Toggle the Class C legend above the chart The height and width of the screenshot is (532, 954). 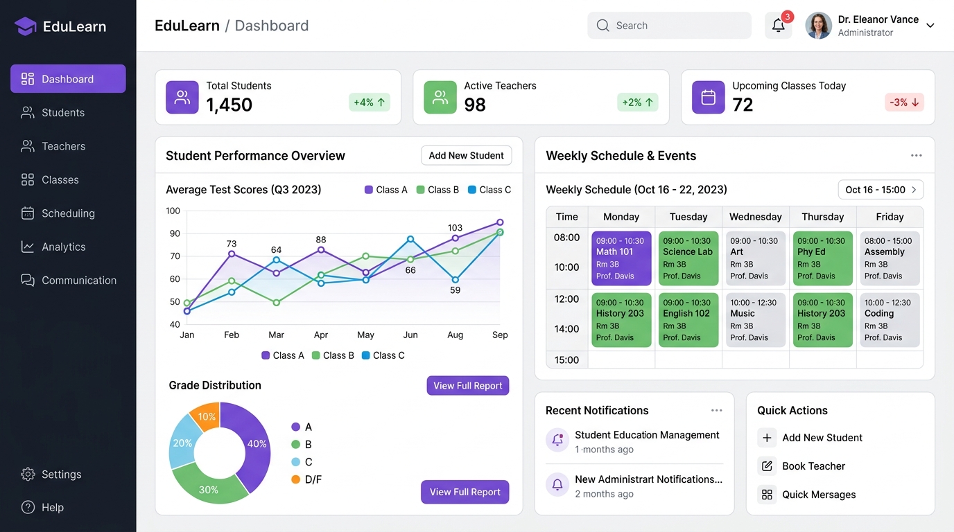(489, 190)
